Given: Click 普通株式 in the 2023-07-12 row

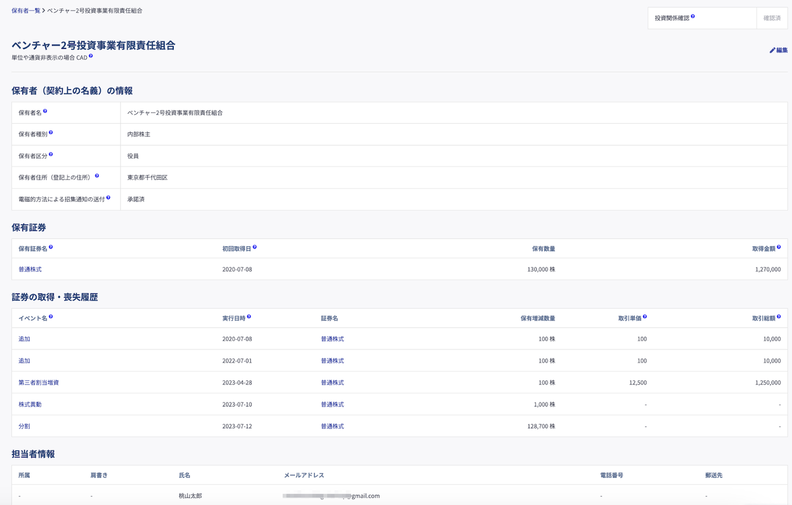Looking at the screenshot, I should click(x=332, y=426).
